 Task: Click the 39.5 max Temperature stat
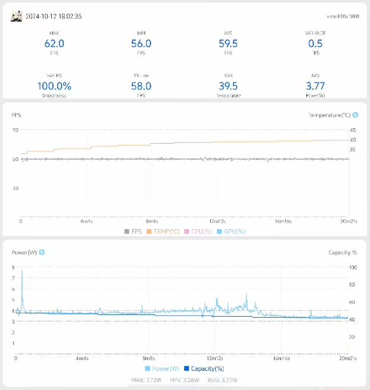coord(228,86)
